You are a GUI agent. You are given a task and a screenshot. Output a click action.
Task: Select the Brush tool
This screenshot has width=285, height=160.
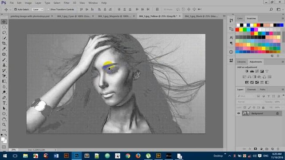tap(4, 60)
